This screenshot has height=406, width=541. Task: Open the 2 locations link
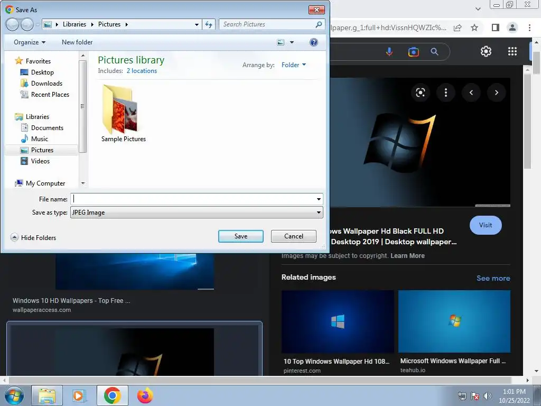point(142,71)
